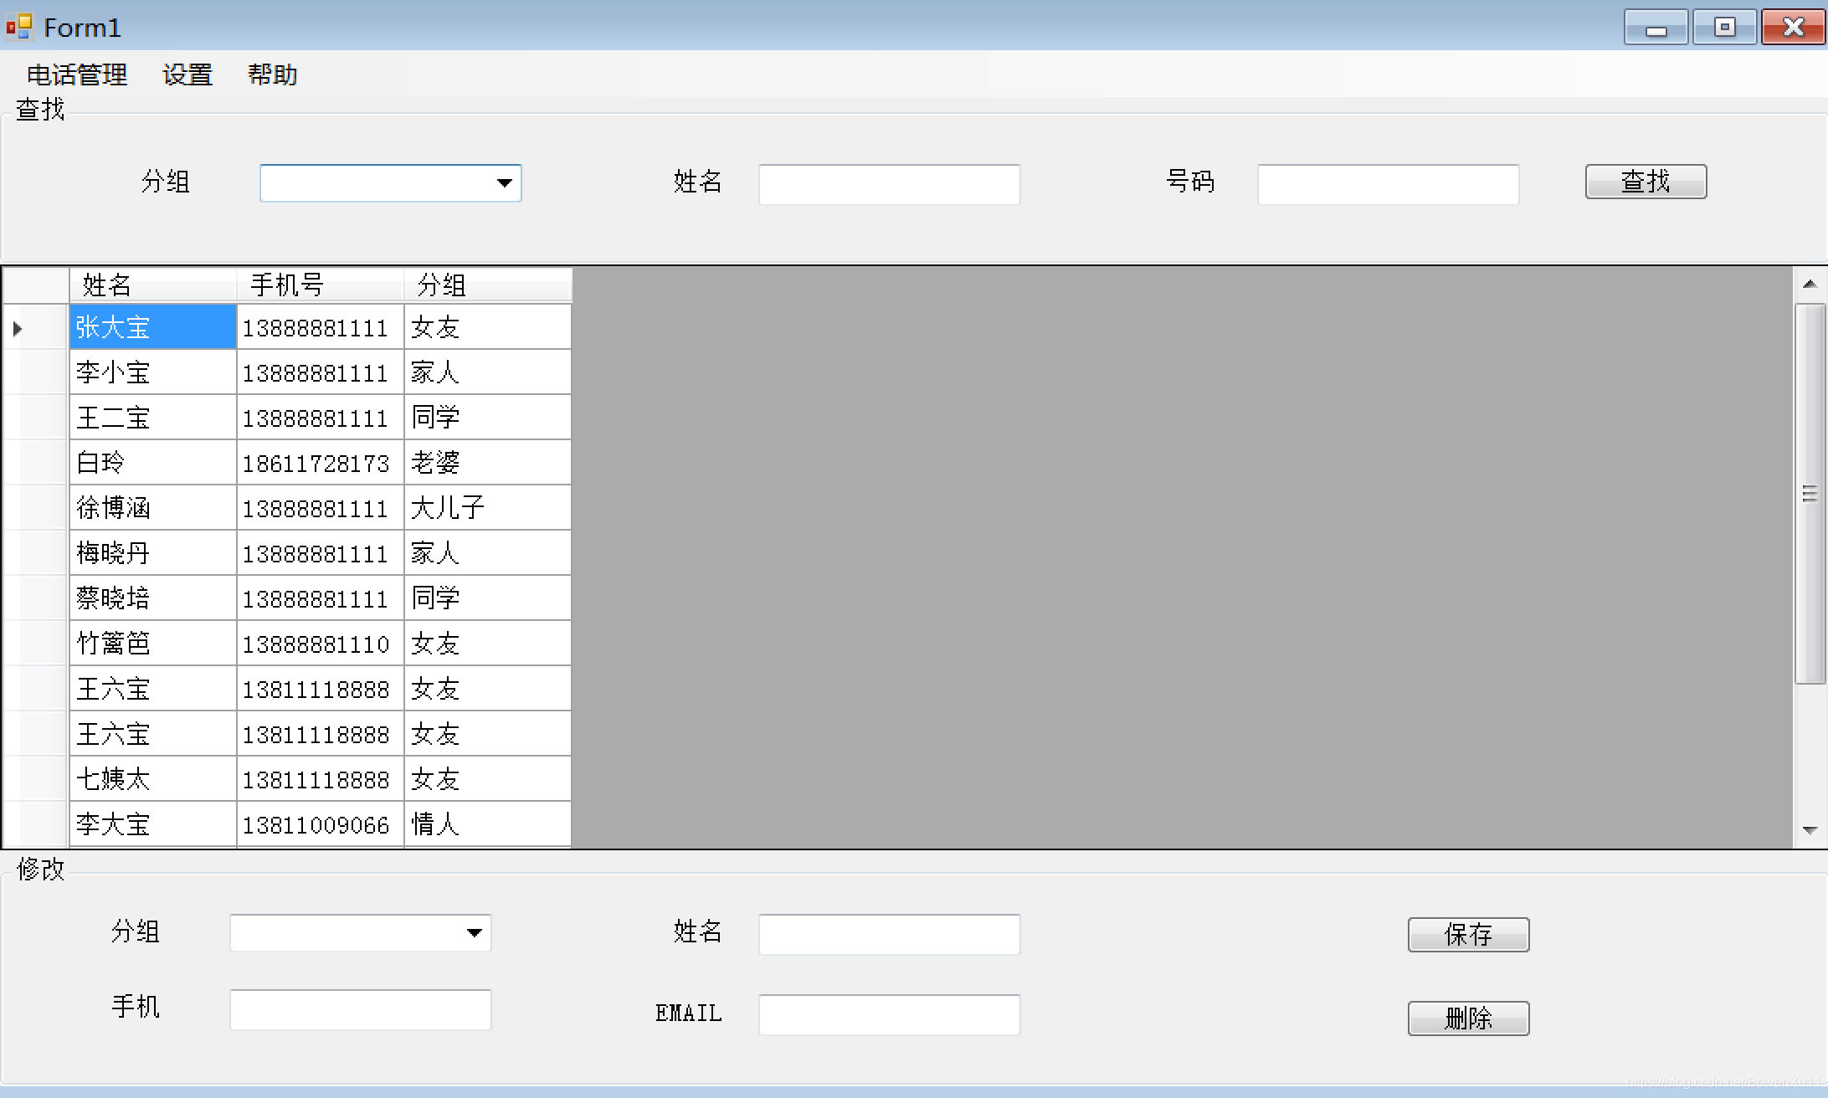Select the name cell 徐博涵
The height and width of the screenshot is (1098, 1828).
[153, 507]
